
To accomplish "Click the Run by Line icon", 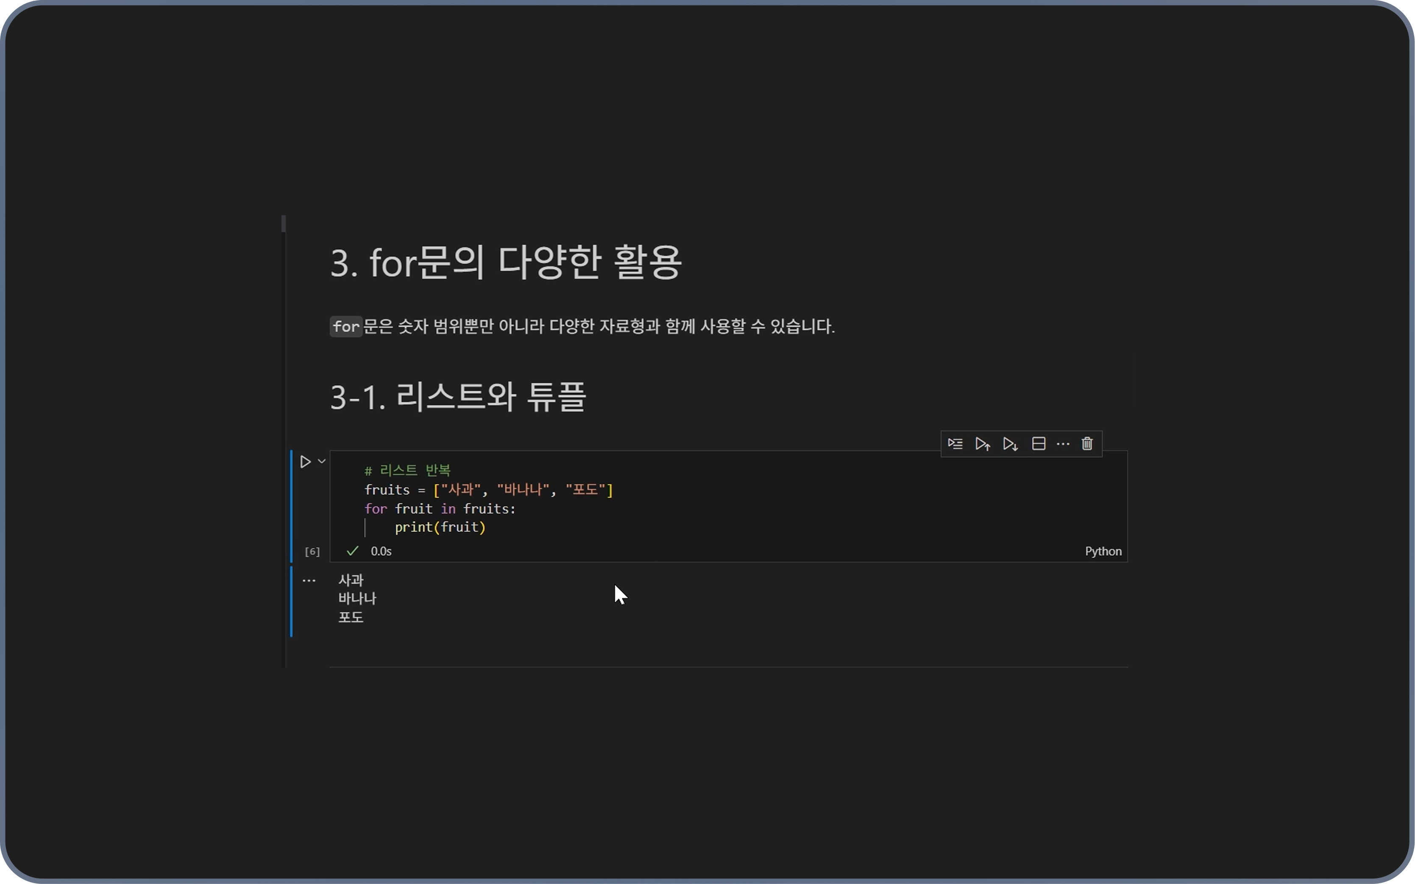I will (955, 444).
